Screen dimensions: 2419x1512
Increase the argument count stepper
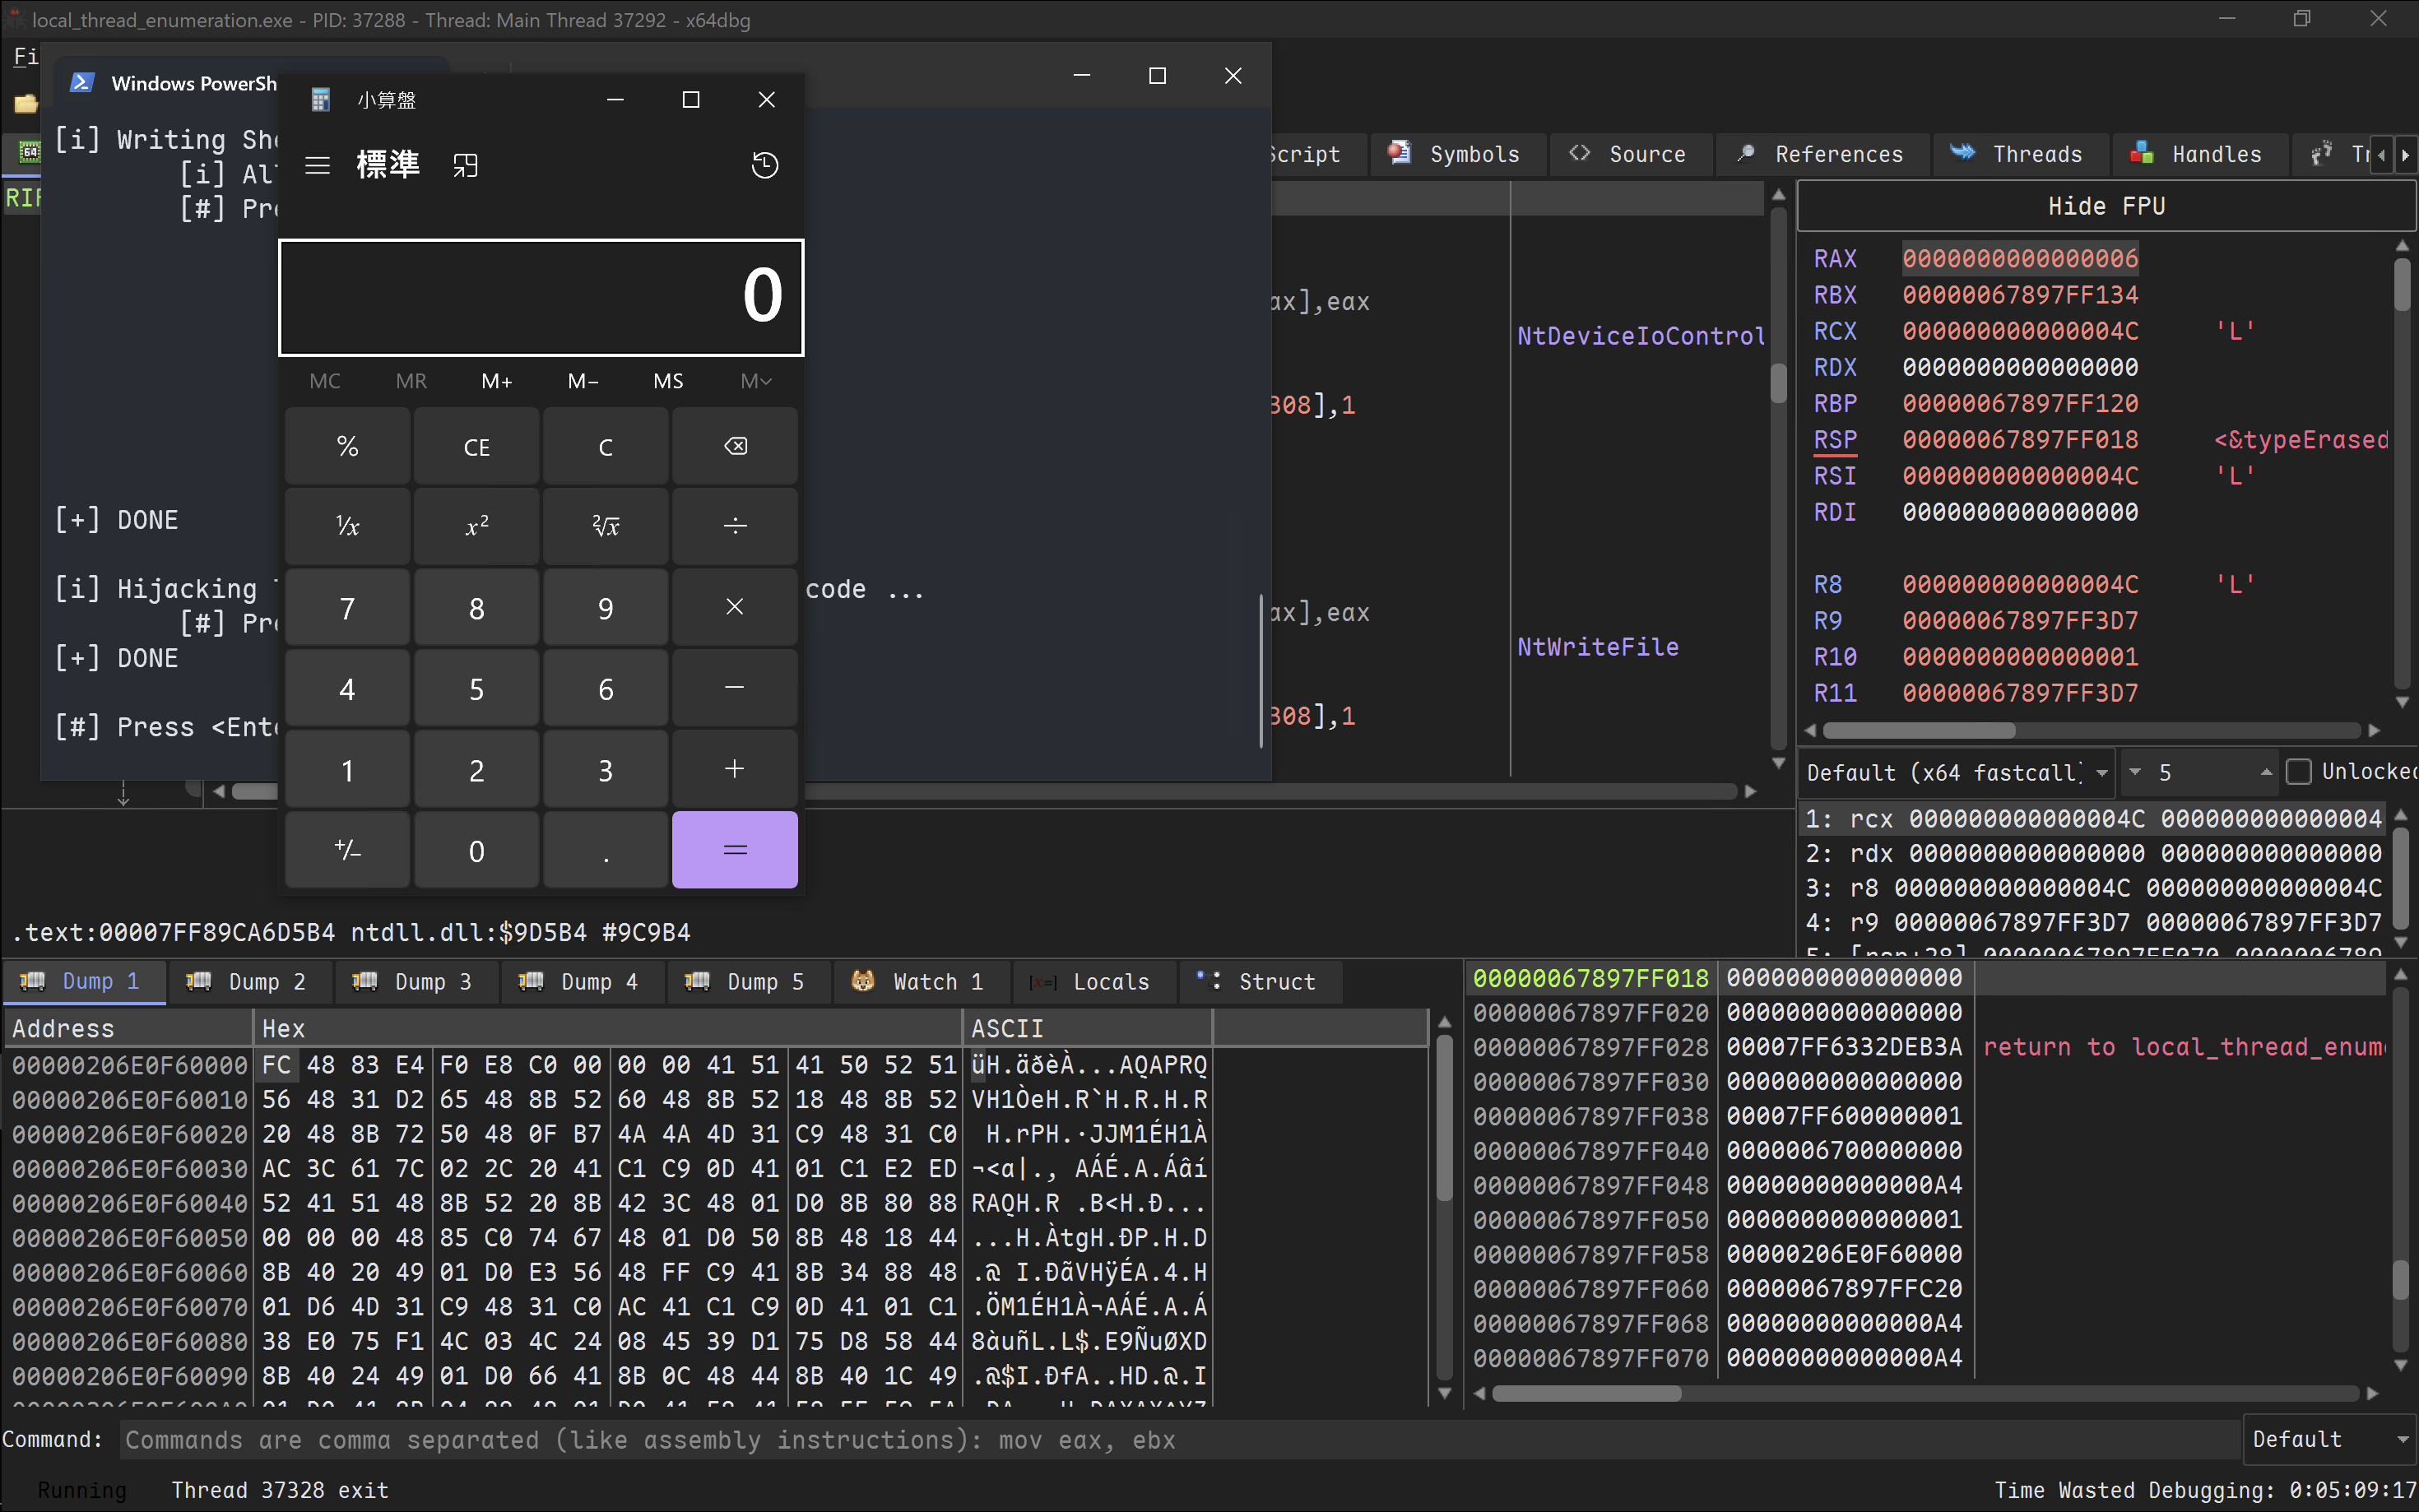coord(2265,770)
